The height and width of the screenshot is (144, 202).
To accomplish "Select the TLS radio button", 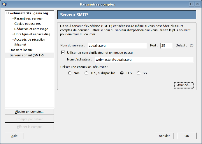I will 122,73.
